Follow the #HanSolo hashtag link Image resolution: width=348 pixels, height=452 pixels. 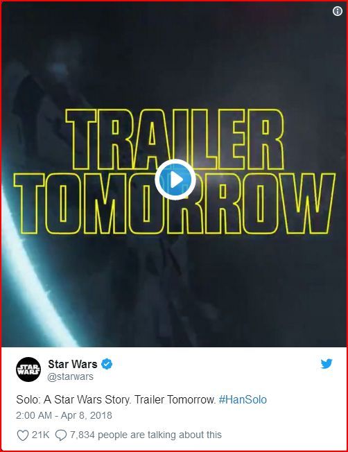(243, 399)
